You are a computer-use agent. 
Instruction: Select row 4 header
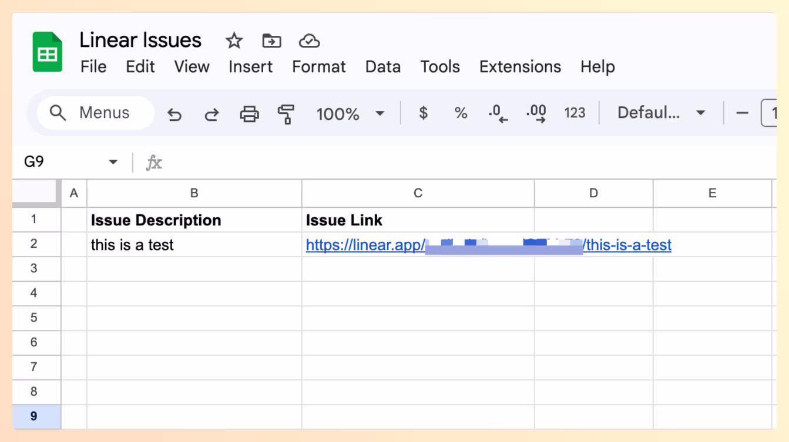[36, 293]
